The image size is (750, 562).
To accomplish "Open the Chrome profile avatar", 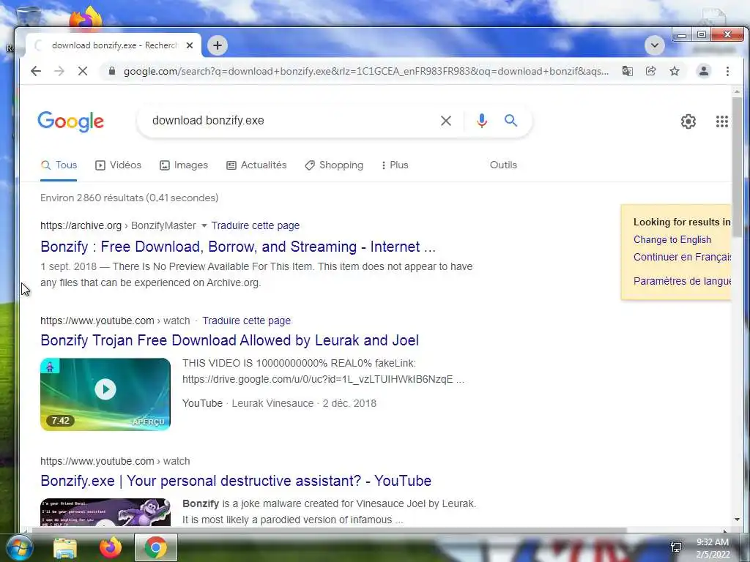I will pos(704,71).
